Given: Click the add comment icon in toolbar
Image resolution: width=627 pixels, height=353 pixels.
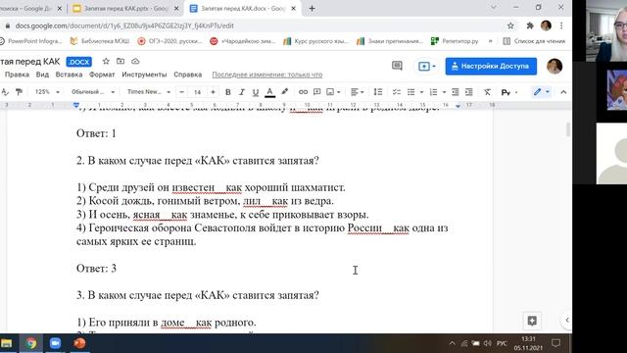Looking at the screenshot, I should [316, 92].
